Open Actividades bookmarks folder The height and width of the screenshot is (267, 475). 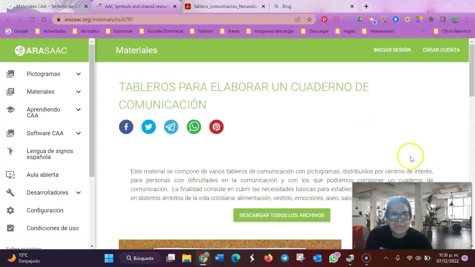tap(50, 31)
